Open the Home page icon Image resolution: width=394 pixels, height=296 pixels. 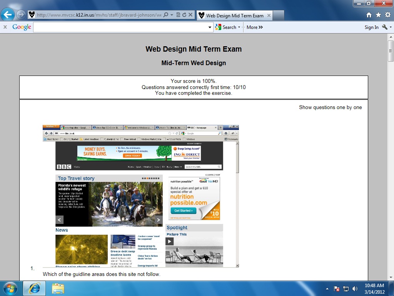(369, 15)
